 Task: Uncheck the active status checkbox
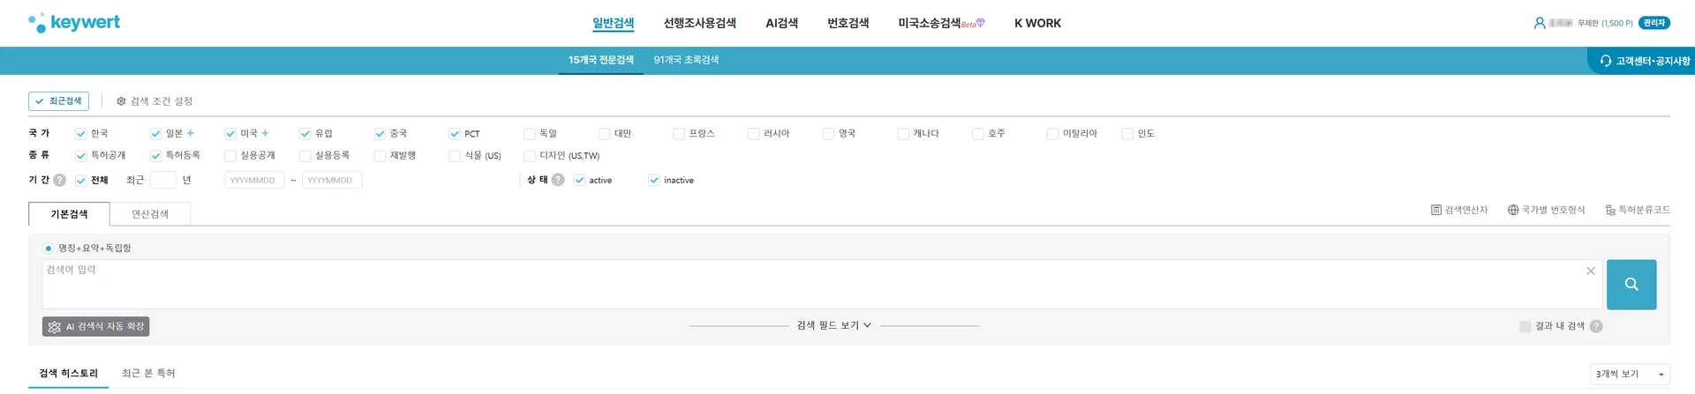[579, 180]
